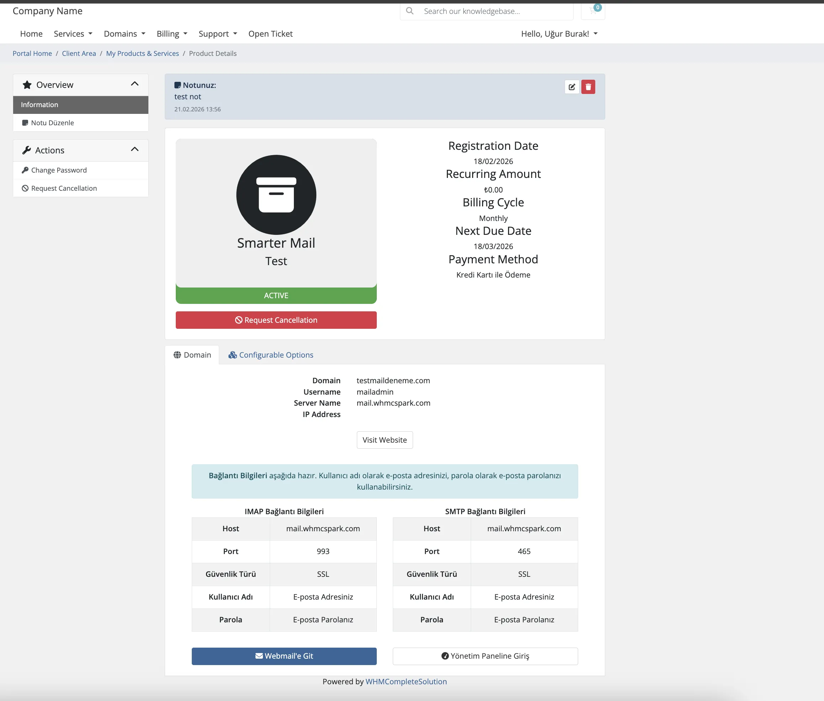Click the green ACTIVE status bar
824x701 pixels.
[276, 295]
